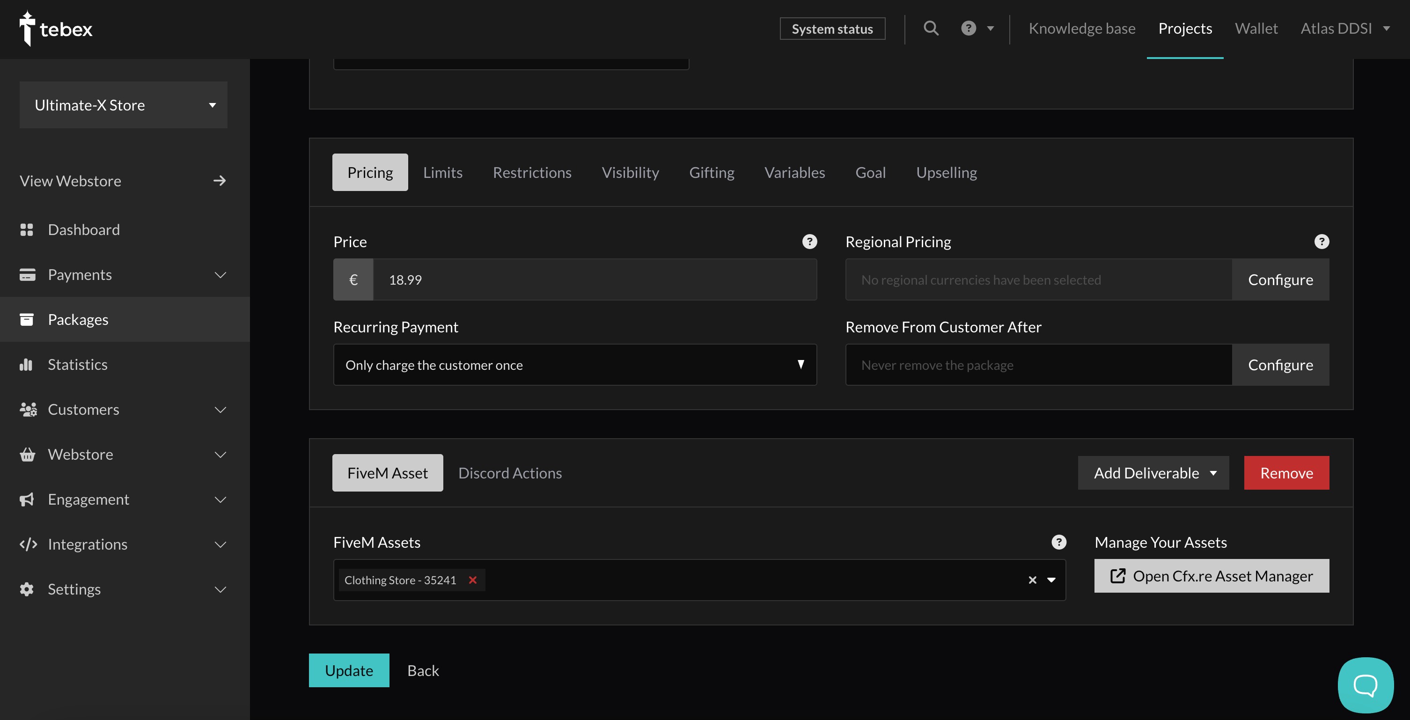Image resolution: width=1410 pixels, height=720 pixels.
Task: Click the red Remove button
Action: [1286, 472]
